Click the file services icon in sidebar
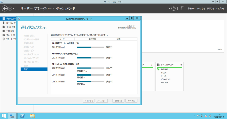This screenshot has height=119, width=227. (4, 35)
